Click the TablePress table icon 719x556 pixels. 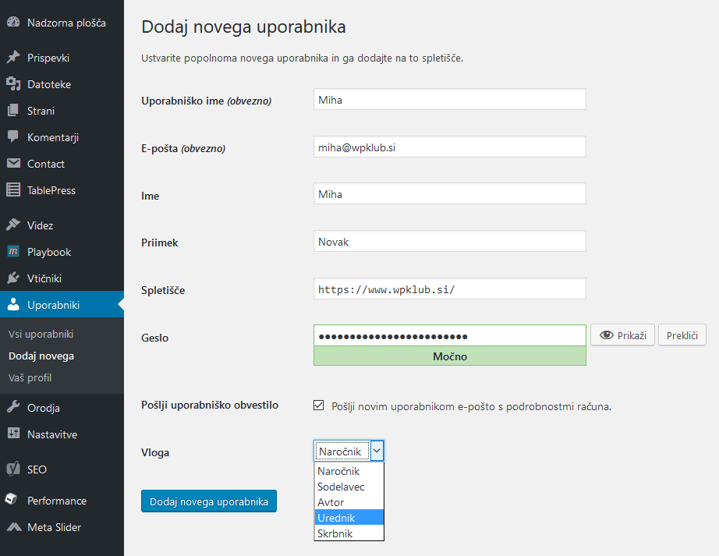click(13, 190)
